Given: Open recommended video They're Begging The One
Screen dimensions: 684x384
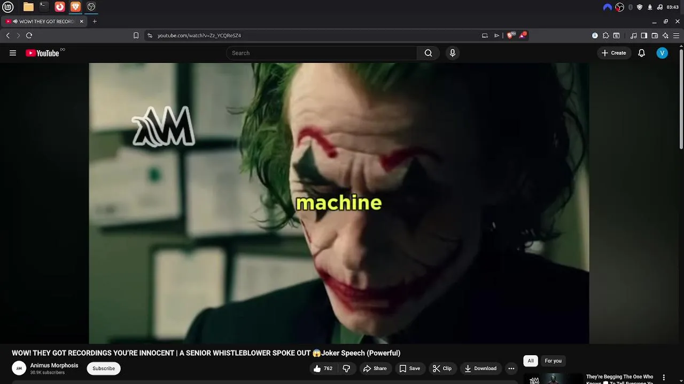Looking at the screenshot, I should (619, 379).
